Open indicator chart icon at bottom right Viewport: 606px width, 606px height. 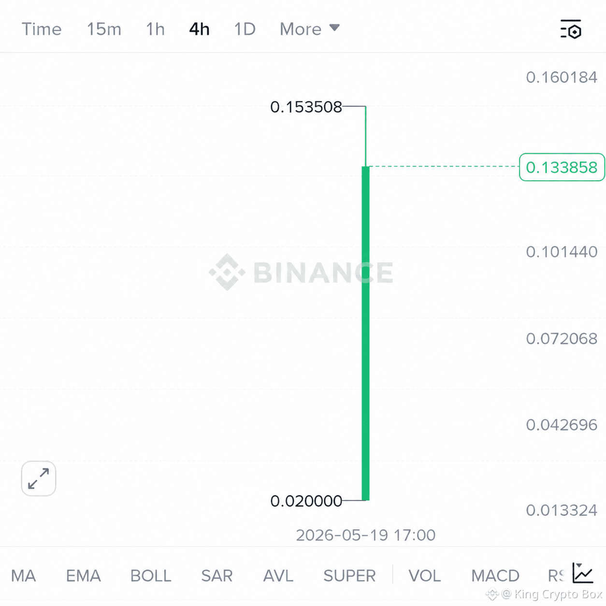(583, 573)
